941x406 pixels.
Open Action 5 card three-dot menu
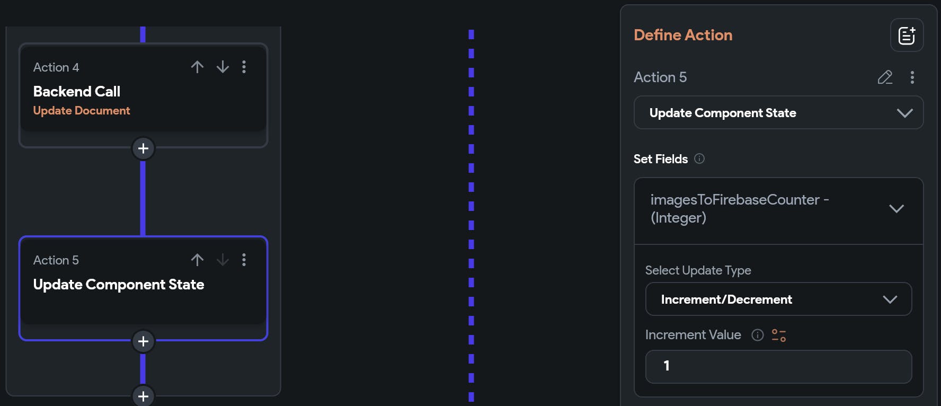244,260
